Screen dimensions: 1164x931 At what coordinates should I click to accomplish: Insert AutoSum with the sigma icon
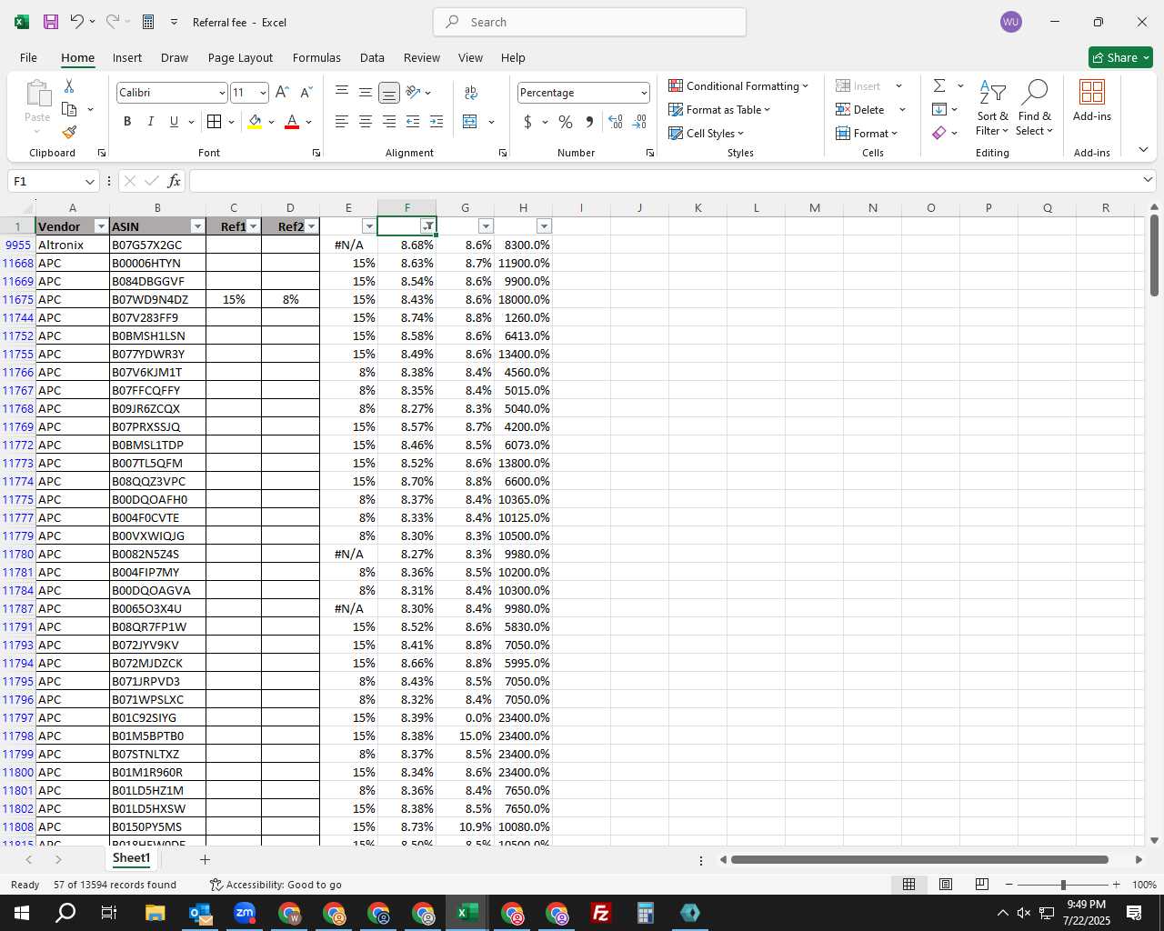click(939, 85)
